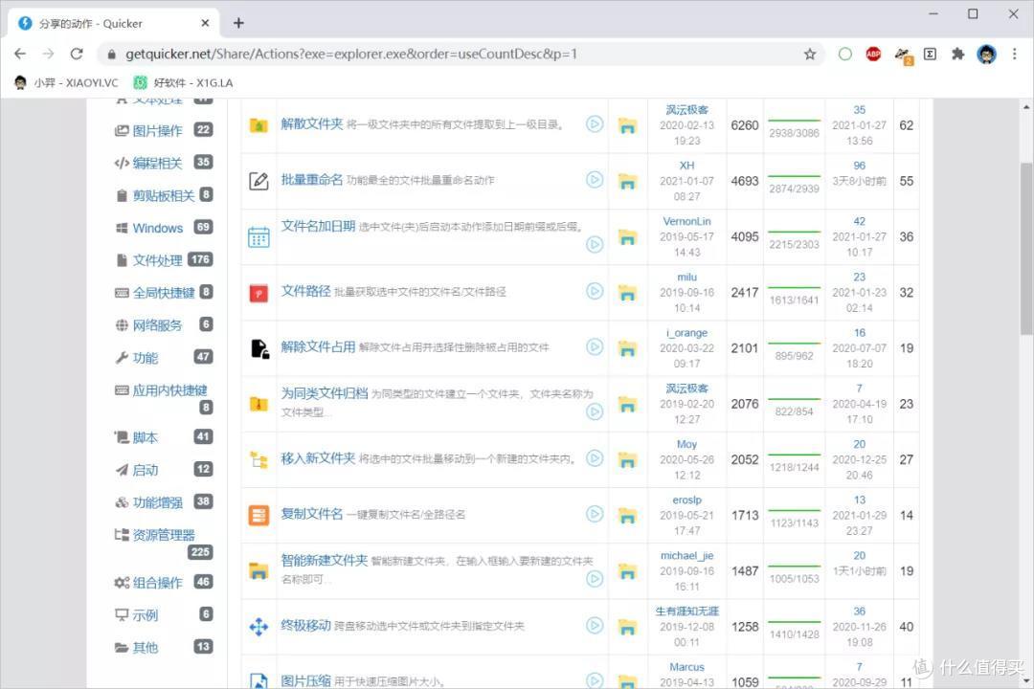Bookmark this page with the star icon
The width and height of the screenshot is (1034, 689).
pos(810,54)
